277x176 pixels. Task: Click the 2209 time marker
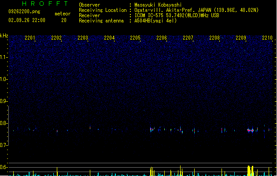241,38
